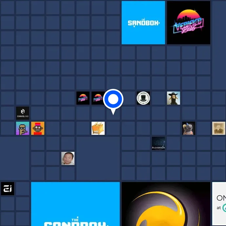
Task: Select the big Sandbox estate below the baby
Action: 75,204
